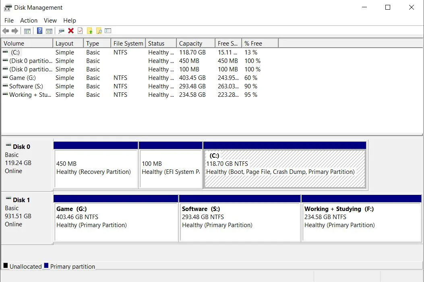Click the small disk icon beside Disk 1
The height and width of the screenshot is (282, 424).
pyautogui.click(x=8, y=198)
